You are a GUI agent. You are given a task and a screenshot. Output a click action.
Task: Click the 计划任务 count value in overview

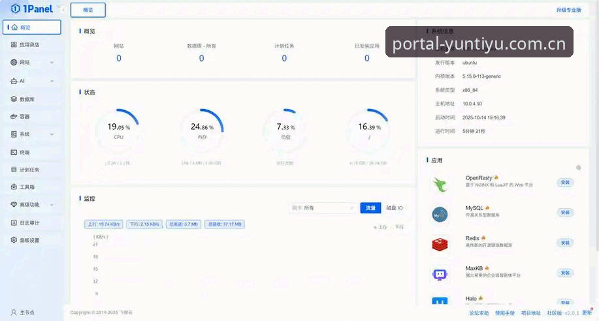point(284,59)
